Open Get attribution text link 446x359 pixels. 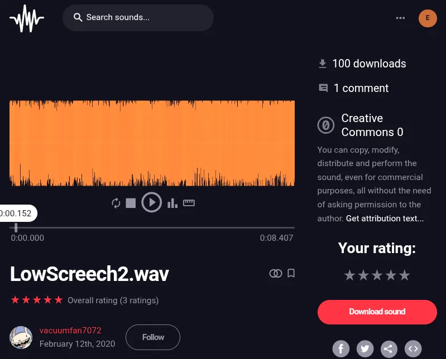pos(385,219)
